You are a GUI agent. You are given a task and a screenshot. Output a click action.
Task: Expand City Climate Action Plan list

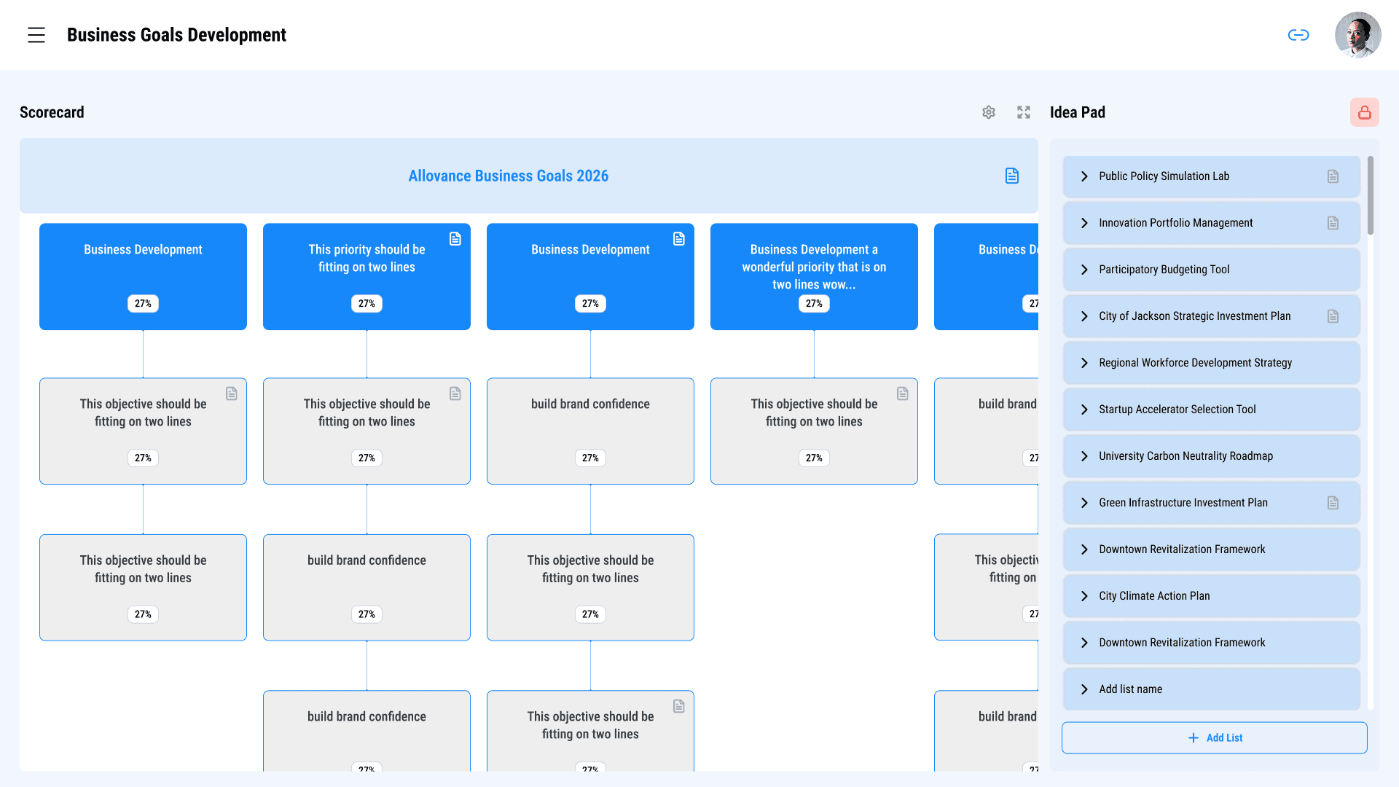[1084, 596]
